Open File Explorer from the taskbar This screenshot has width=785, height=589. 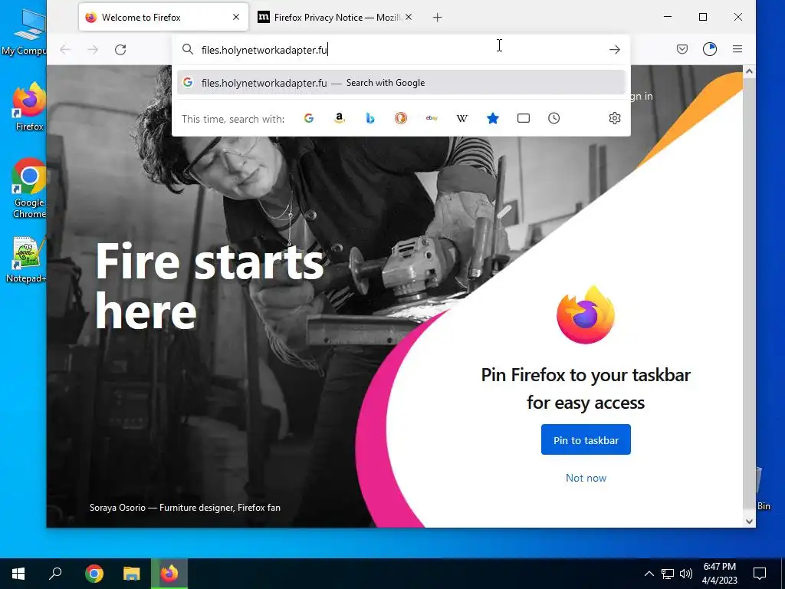click(x=132, y=574)
